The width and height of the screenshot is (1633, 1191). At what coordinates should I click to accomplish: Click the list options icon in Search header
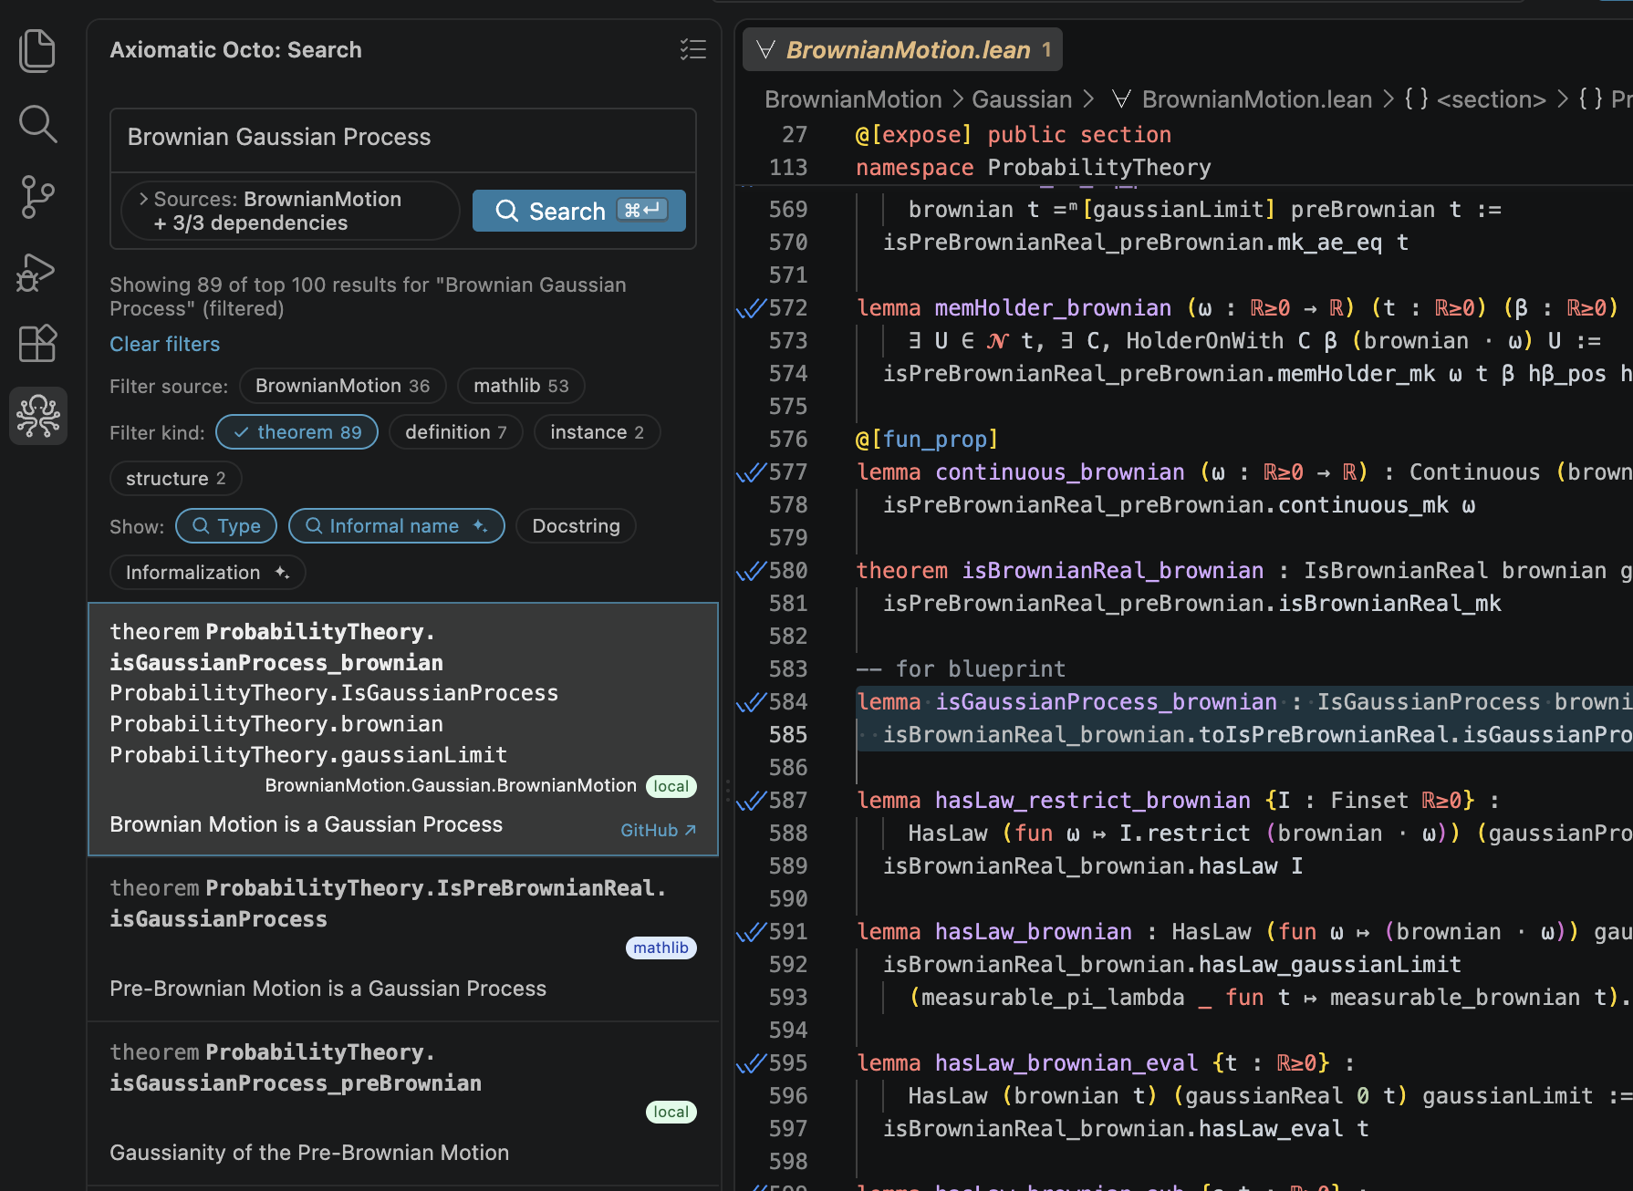[693, 49]
